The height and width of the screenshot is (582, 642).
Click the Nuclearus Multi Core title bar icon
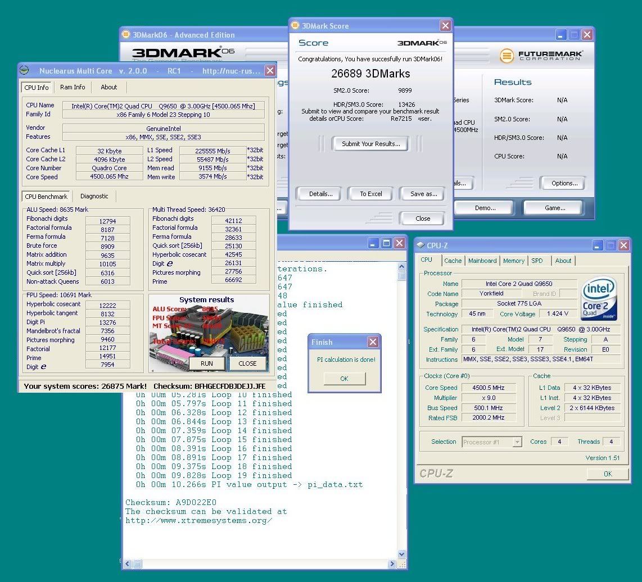click(24, 71)
